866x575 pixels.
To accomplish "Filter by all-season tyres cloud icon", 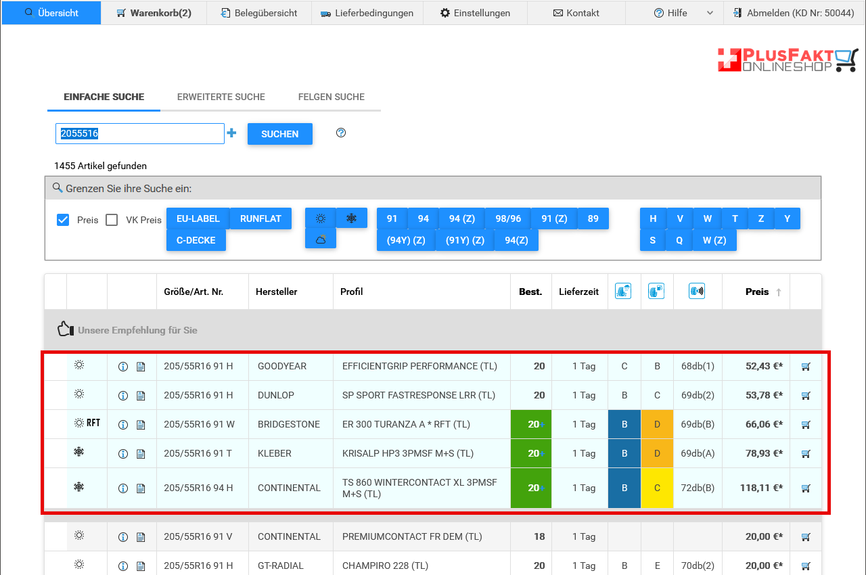I will (x=321, y=239).
